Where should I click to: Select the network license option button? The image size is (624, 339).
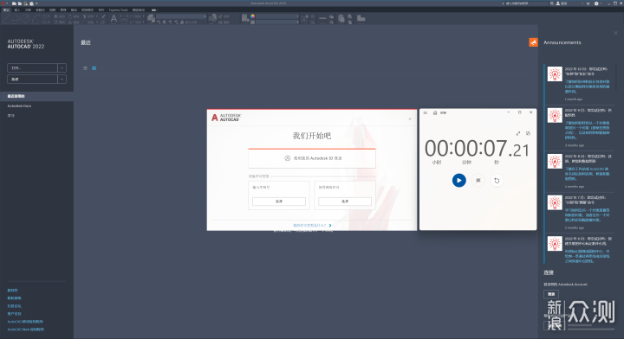click(345, 201)
